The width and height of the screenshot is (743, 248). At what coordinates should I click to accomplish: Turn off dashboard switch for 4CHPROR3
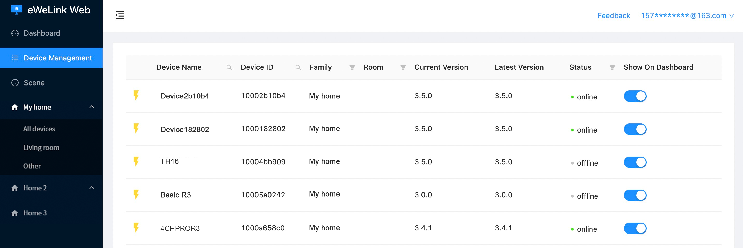[x=635, y=228]
